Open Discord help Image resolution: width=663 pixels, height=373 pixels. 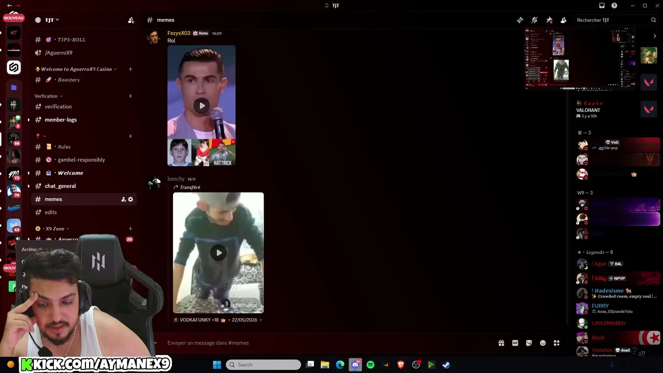614,6
